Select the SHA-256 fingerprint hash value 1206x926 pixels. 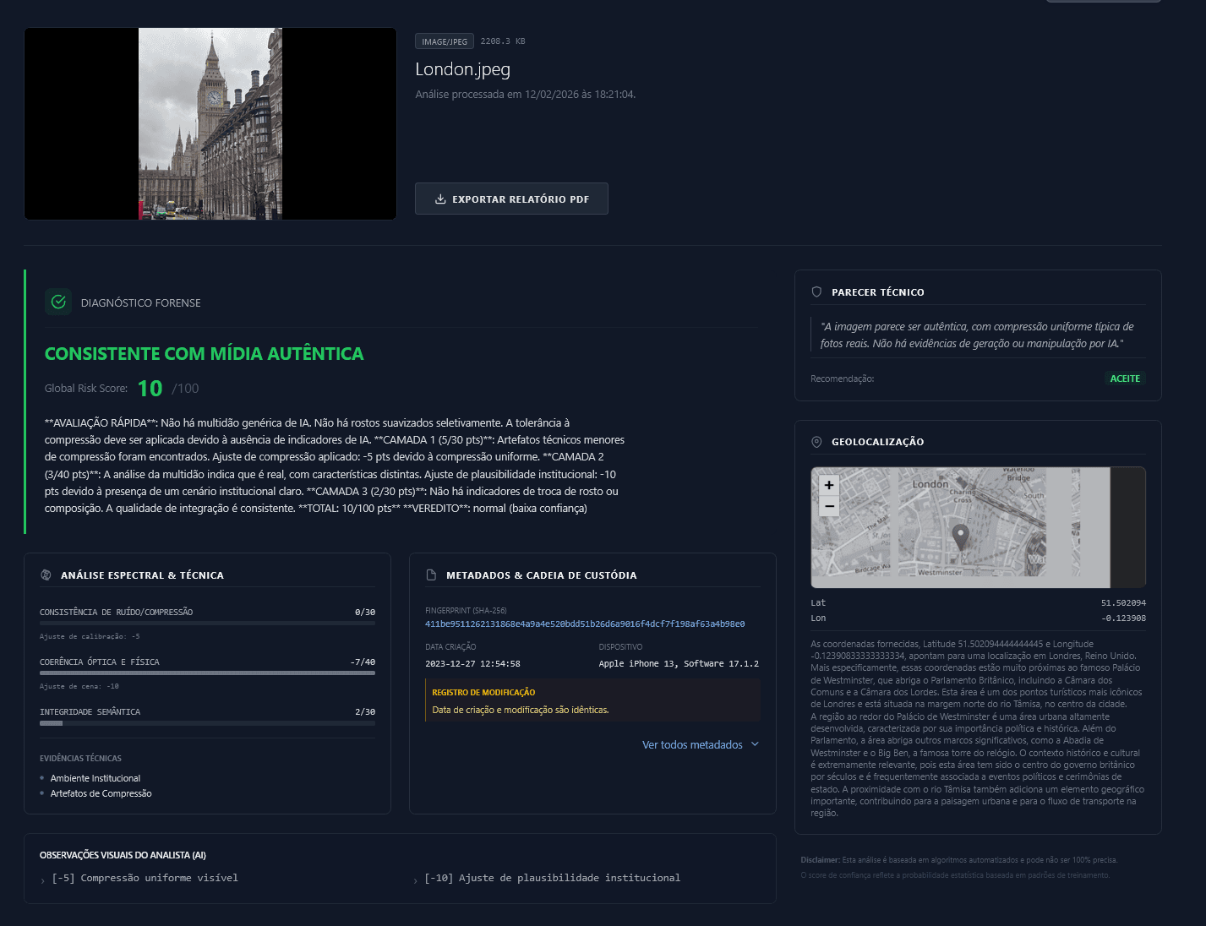(585, 624)
